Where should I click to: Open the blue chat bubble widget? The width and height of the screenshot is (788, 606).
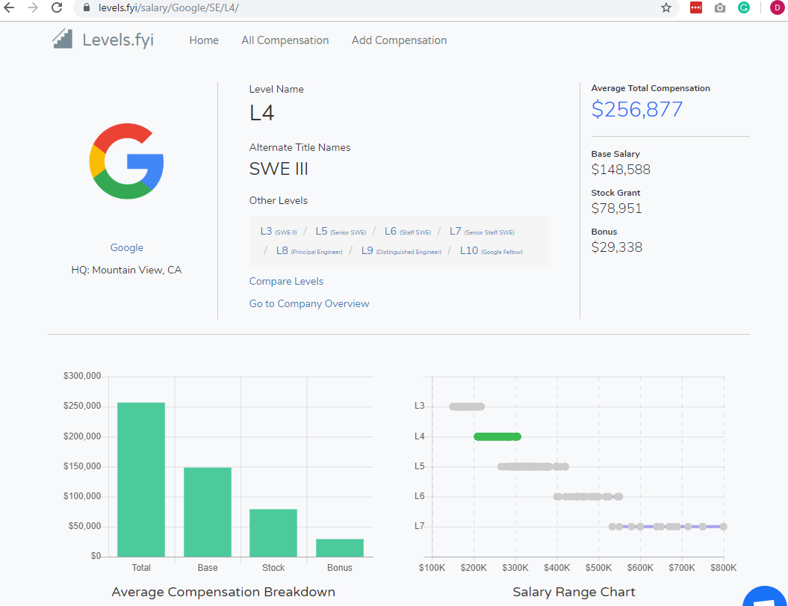click(x=765, y=597)
